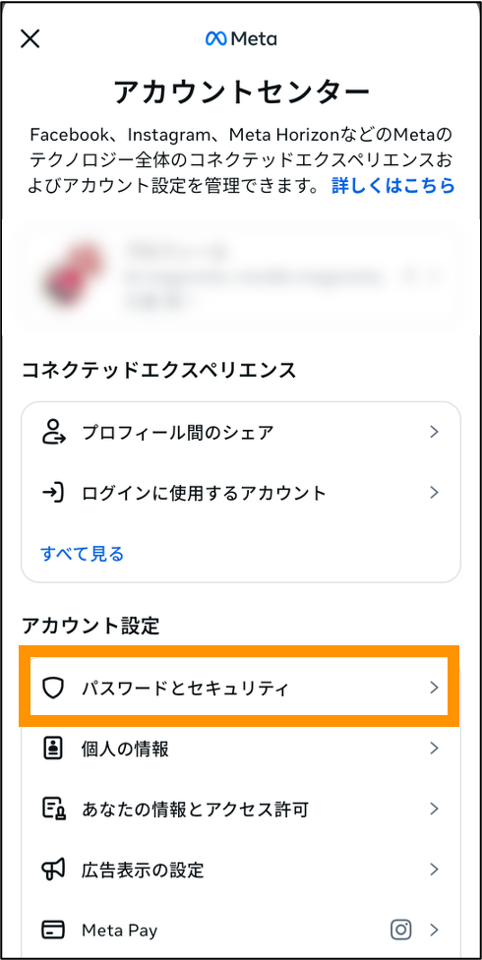Click the shield icon for password security
The image size is (482, 960).
[53, 689]
